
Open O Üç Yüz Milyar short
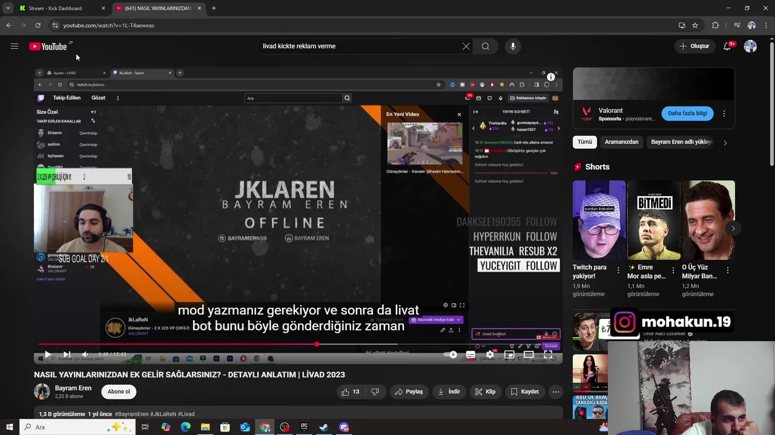pyautogui.click(x=708, y=220)
